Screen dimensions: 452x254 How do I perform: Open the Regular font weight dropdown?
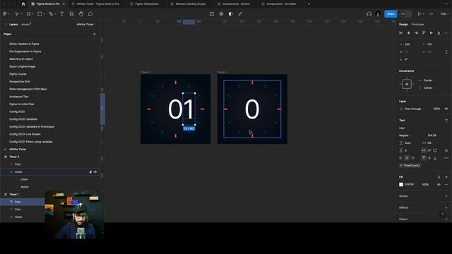(x=405, y=135)
